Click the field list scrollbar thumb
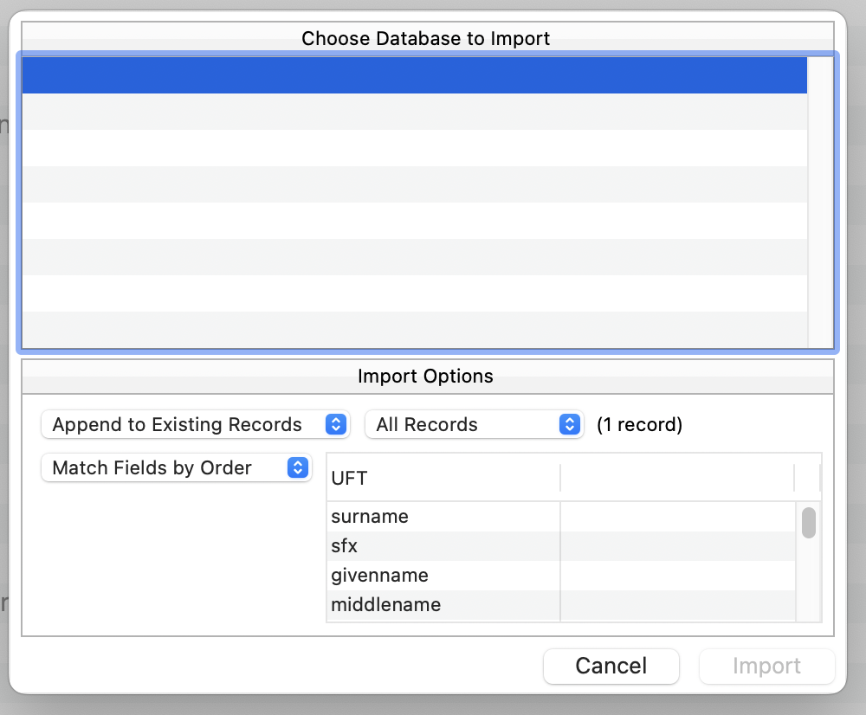The height and width of the screenshot is (715, 866). [x=809, y=522]
